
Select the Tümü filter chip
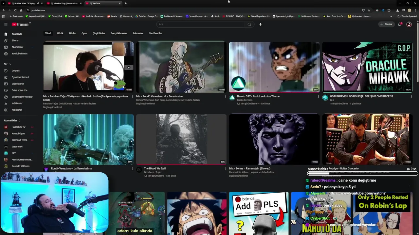[48, 33]
